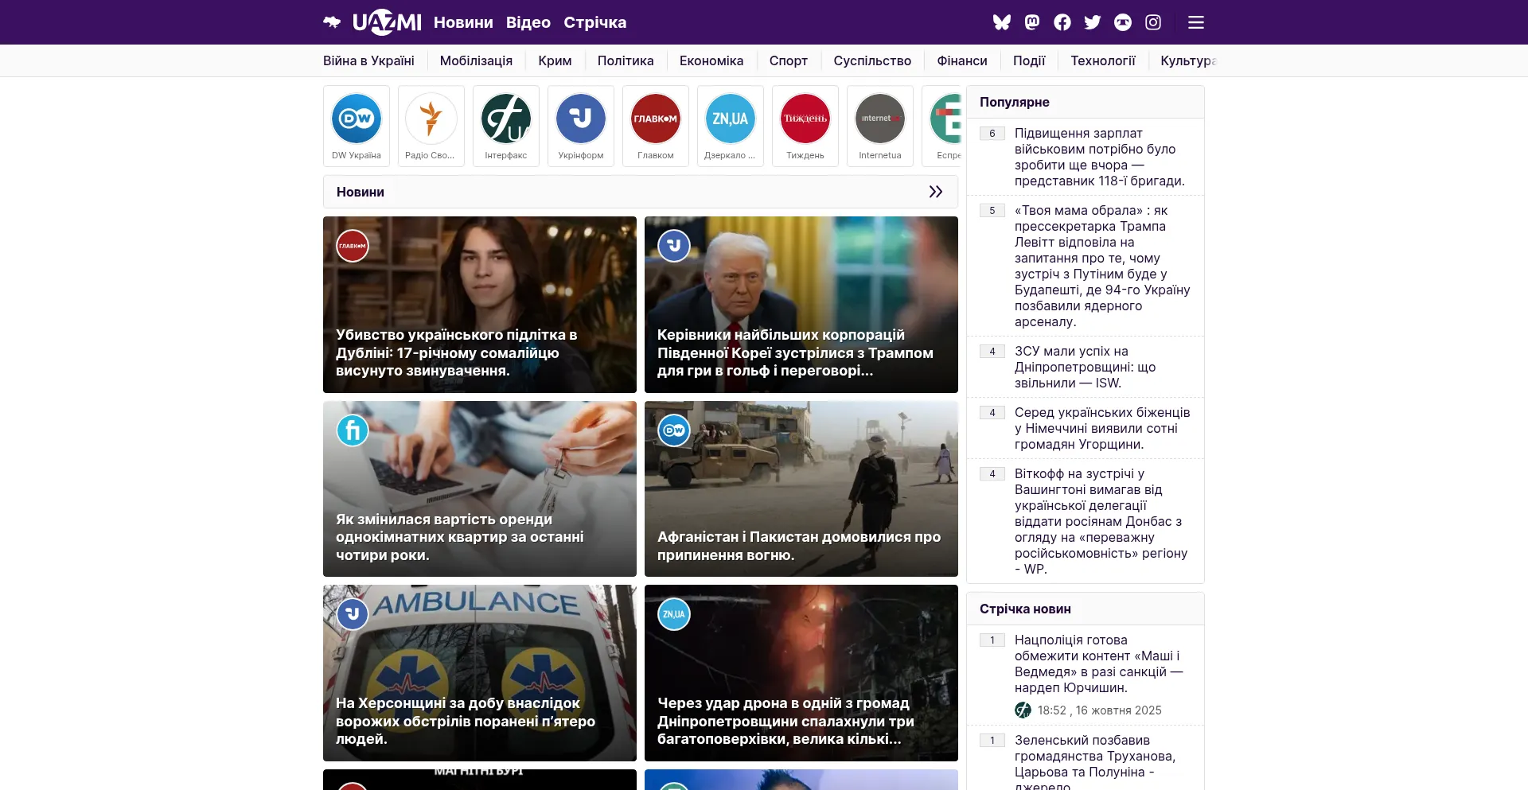Click the UAZMI logo

(387, 22)
